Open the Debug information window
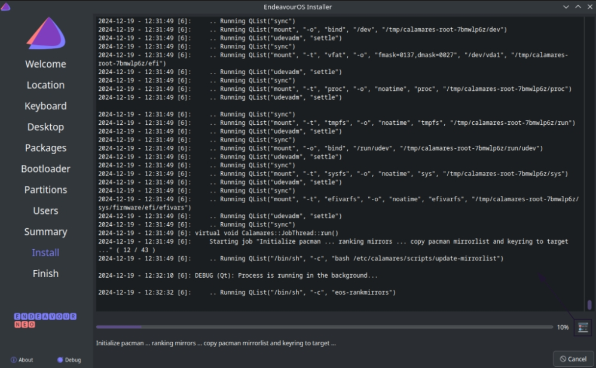Screen dimensions: 596x368 point(69,360)
